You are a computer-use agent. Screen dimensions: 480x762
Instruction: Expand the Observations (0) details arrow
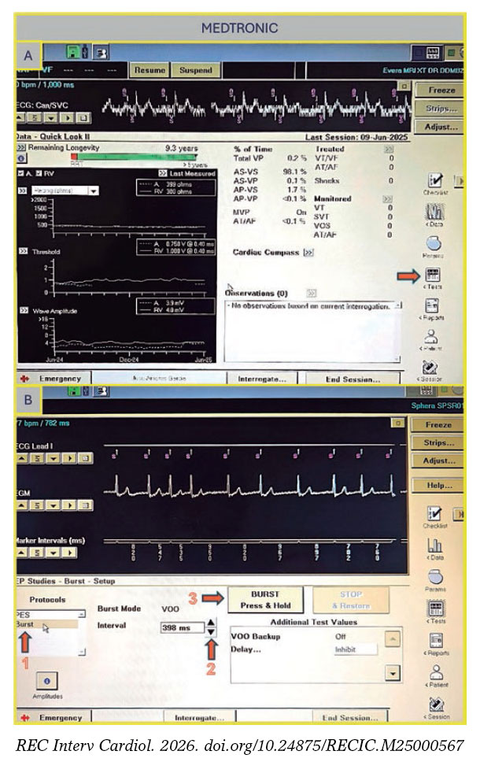point(312,293)
